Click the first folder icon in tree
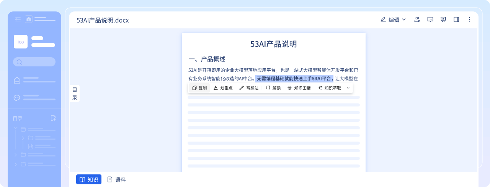 [23, 129]
